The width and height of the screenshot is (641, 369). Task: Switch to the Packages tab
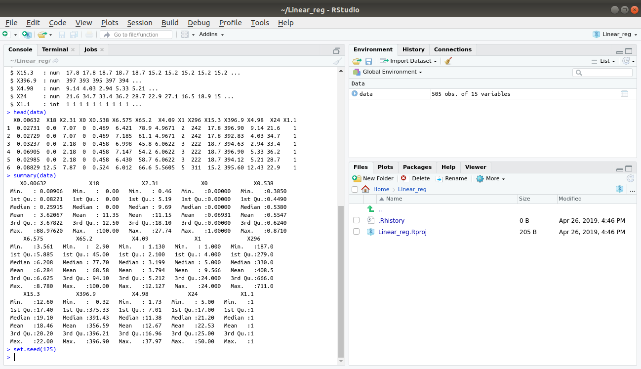417,167
